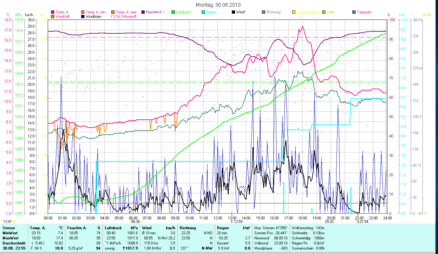Click the yellow Sonnenschein legend square
The height and width of the screenshot is (254, 438).
pos(294,12)
